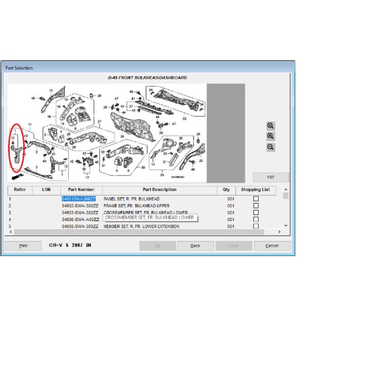This screenshot has height=391, width=391.
Task: Click the Part Number column header
Action: 82,190
